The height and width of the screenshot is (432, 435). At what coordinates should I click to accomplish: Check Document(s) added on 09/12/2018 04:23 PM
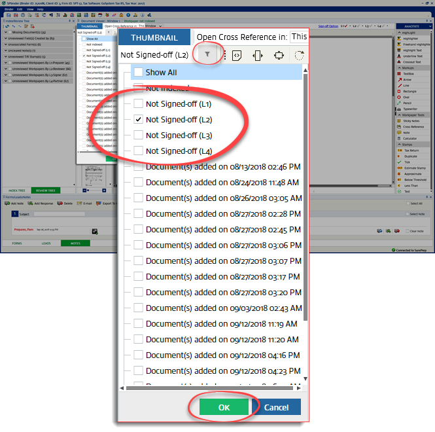point(138,370)
